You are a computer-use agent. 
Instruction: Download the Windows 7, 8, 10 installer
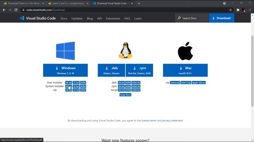pyautogui.click(x=65, y=70)
